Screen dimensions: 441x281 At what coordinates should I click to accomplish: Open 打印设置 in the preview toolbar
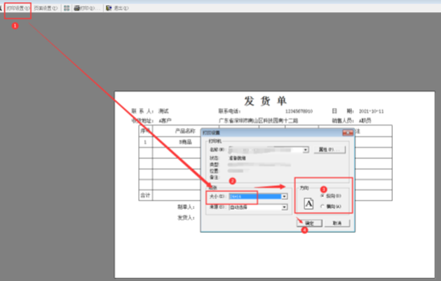18,8
